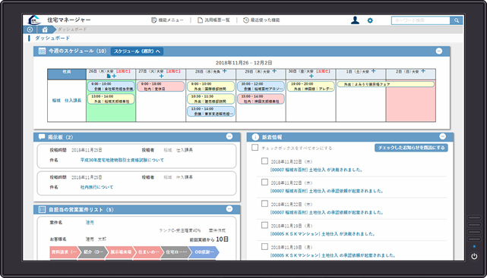Image resolution: width=487 pixels, height=278 pixels.
Task: Select OB感謝… pipeline step
Action: click(x=204, y=252)
